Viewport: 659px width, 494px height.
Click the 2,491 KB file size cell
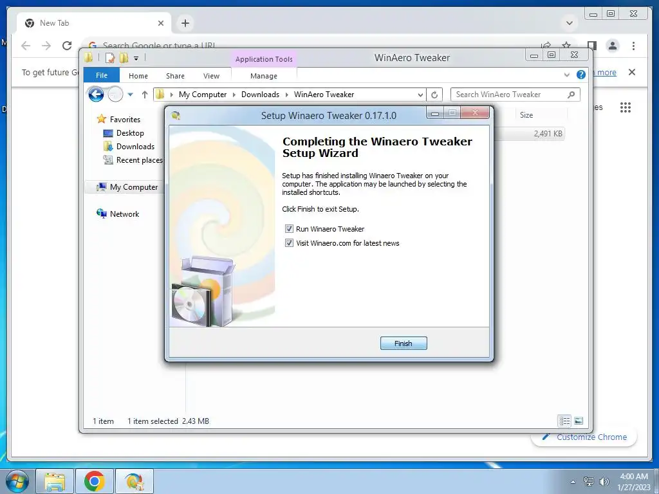pos(548,134)
